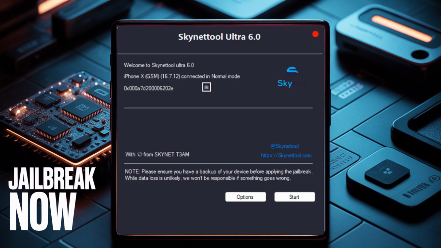Visit the https://Skynettool.com link
Viewport: 441px width, 248px height.
286,155
